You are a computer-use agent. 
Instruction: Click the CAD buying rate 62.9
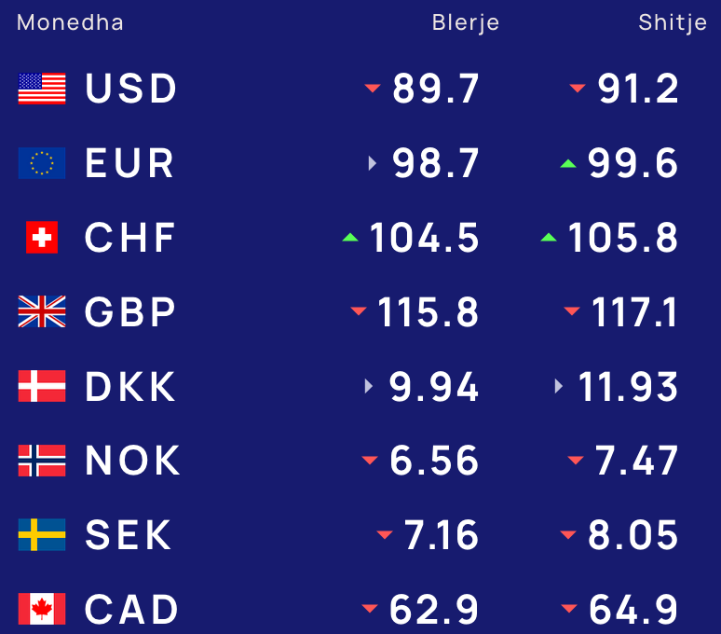[x=434, y=610]
